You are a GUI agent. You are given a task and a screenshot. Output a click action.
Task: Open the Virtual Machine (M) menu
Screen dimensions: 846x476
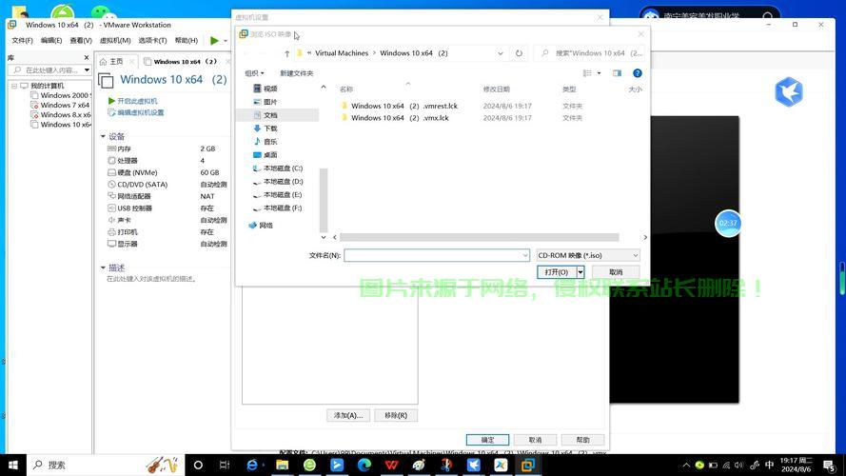(114, 40)
